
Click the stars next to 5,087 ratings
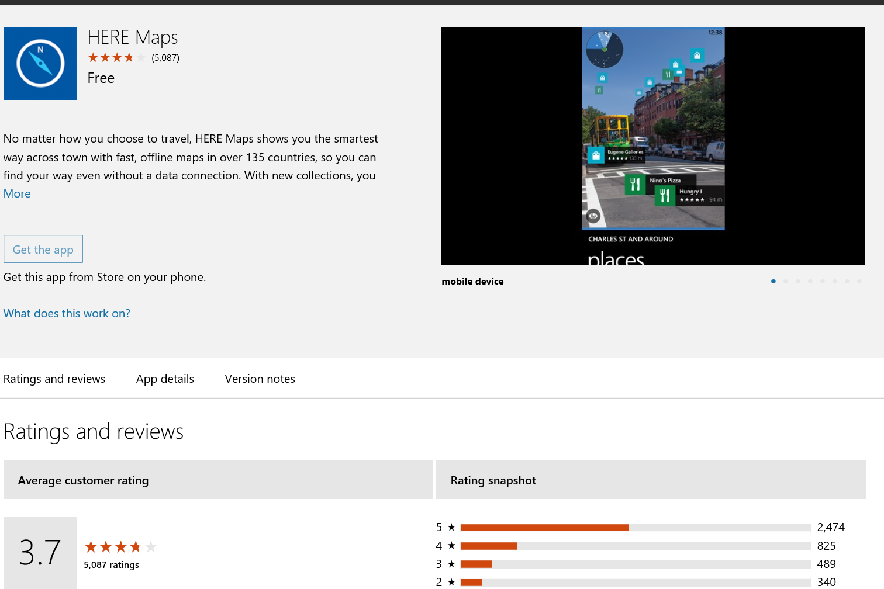[121, 547]
